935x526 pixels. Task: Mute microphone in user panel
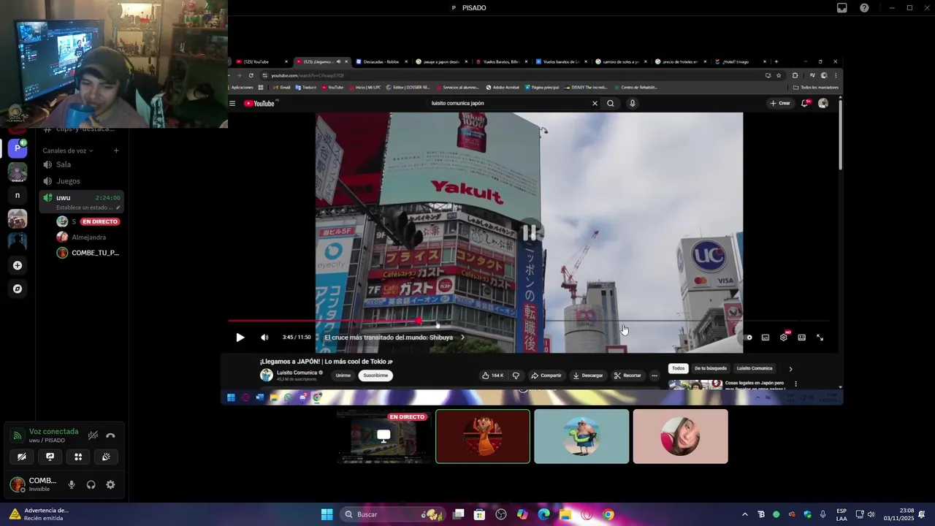point(72,484)
